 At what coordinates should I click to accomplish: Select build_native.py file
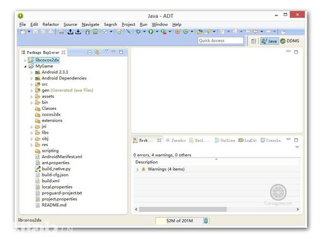(53, 169)
